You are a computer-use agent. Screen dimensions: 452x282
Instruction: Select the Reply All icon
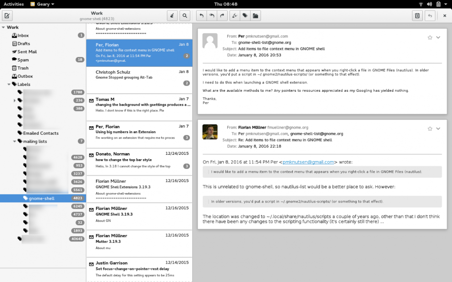(x=211, y=15)
